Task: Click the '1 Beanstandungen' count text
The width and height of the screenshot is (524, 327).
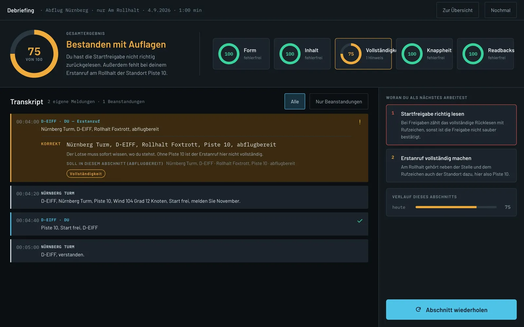Action: (123, 102)
